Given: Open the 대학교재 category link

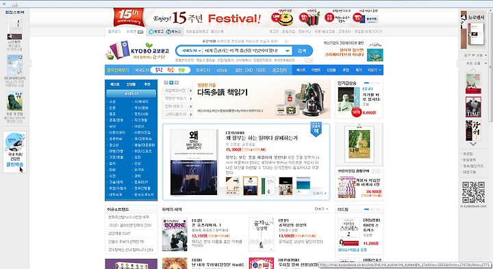Looking at the screenshot, I should (x=116, y=194).
